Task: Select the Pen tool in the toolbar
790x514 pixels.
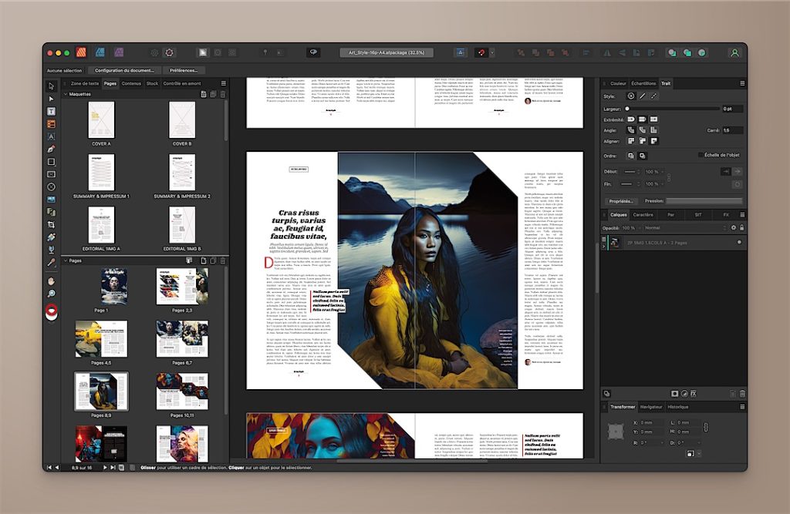Action: 52,149
